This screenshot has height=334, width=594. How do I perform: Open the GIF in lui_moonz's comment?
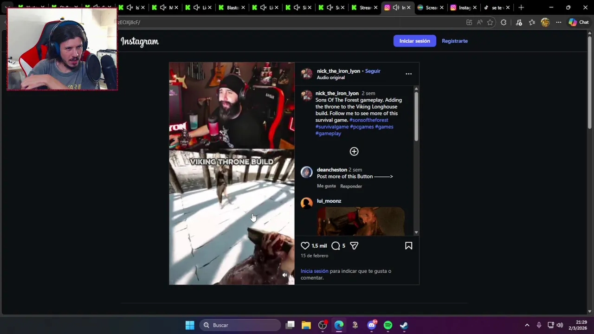click(361, 221)
